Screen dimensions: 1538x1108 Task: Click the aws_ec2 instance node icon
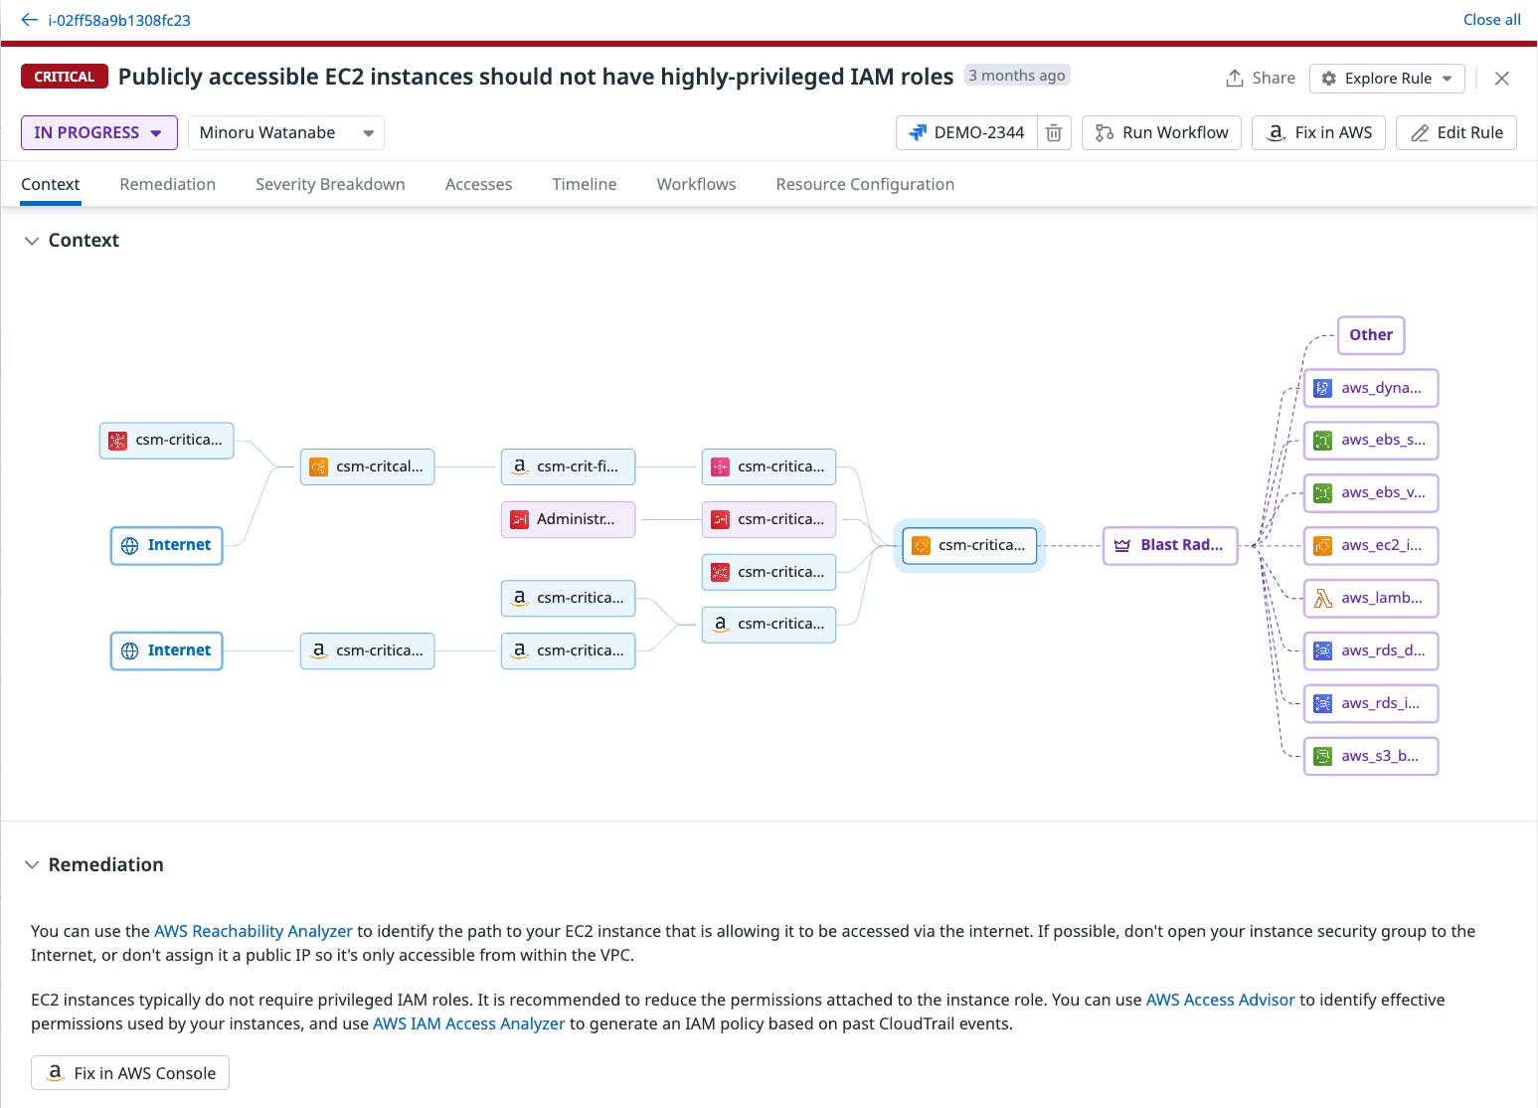(1323, 545)
